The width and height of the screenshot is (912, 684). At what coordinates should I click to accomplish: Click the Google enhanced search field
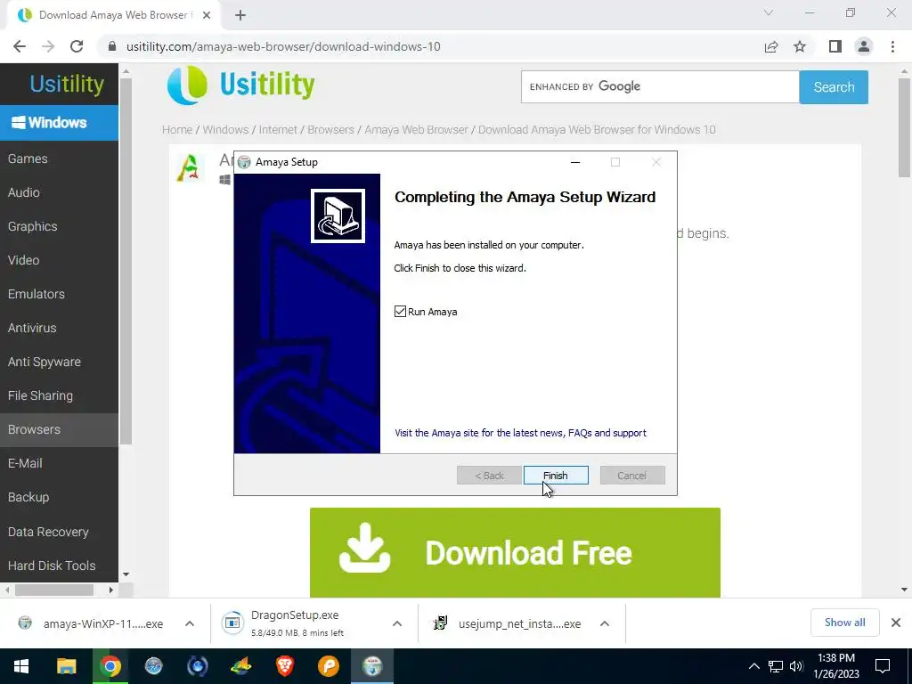[x=660, y=86]
